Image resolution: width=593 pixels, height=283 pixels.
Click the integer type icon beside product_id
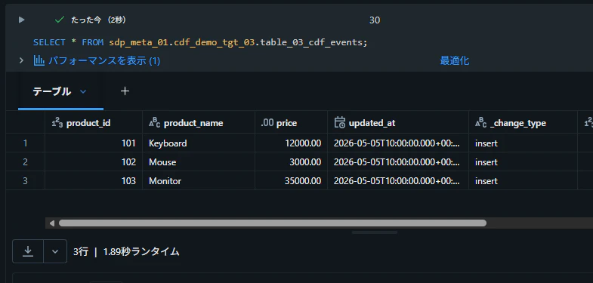click(57, 122)
